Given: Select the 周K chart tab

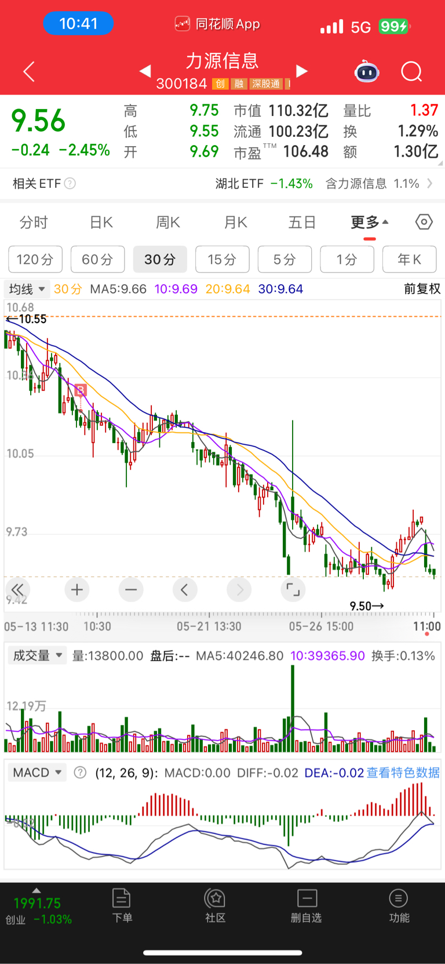Looking at the screenshot, I should point(168,223).
